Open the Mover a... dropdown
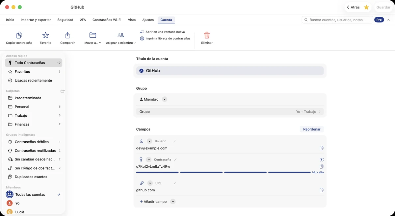 [x=93, y=38]
